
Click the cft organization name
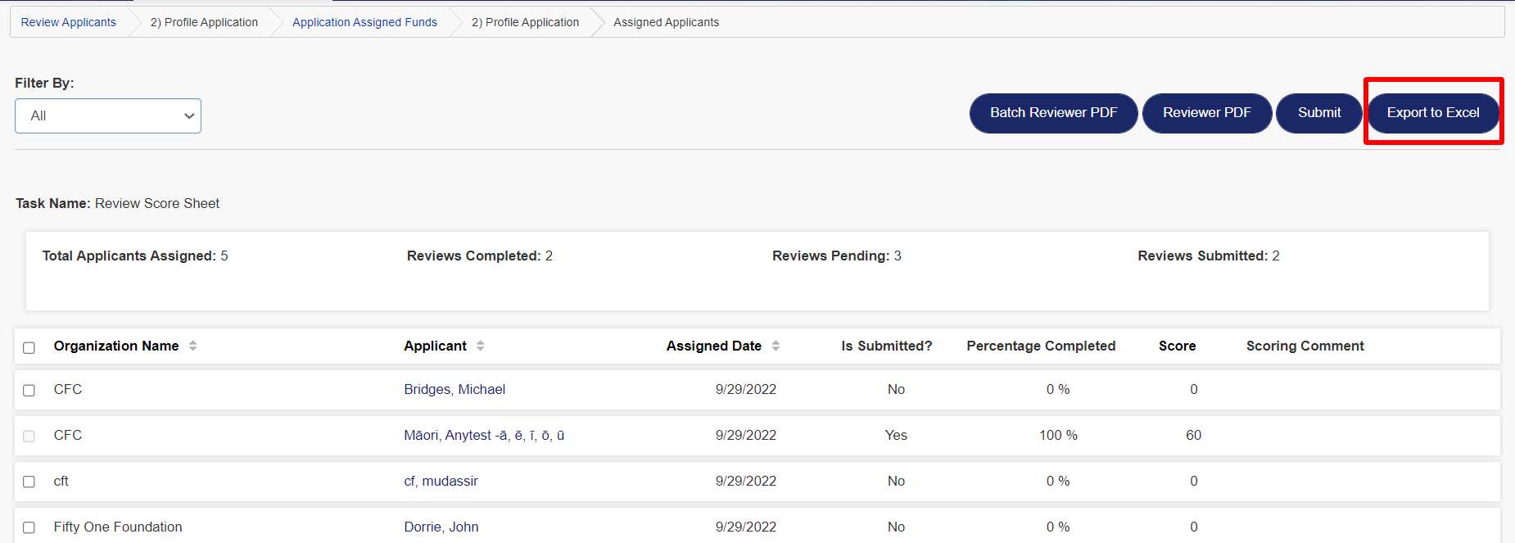tap(61, 481)
